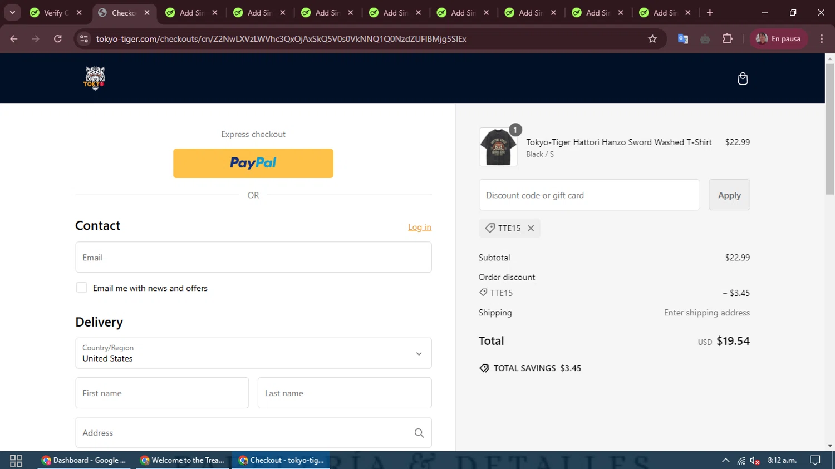
Task: Close the active Checkout tab
Action: pyautogui.click(x=147, y=12)
